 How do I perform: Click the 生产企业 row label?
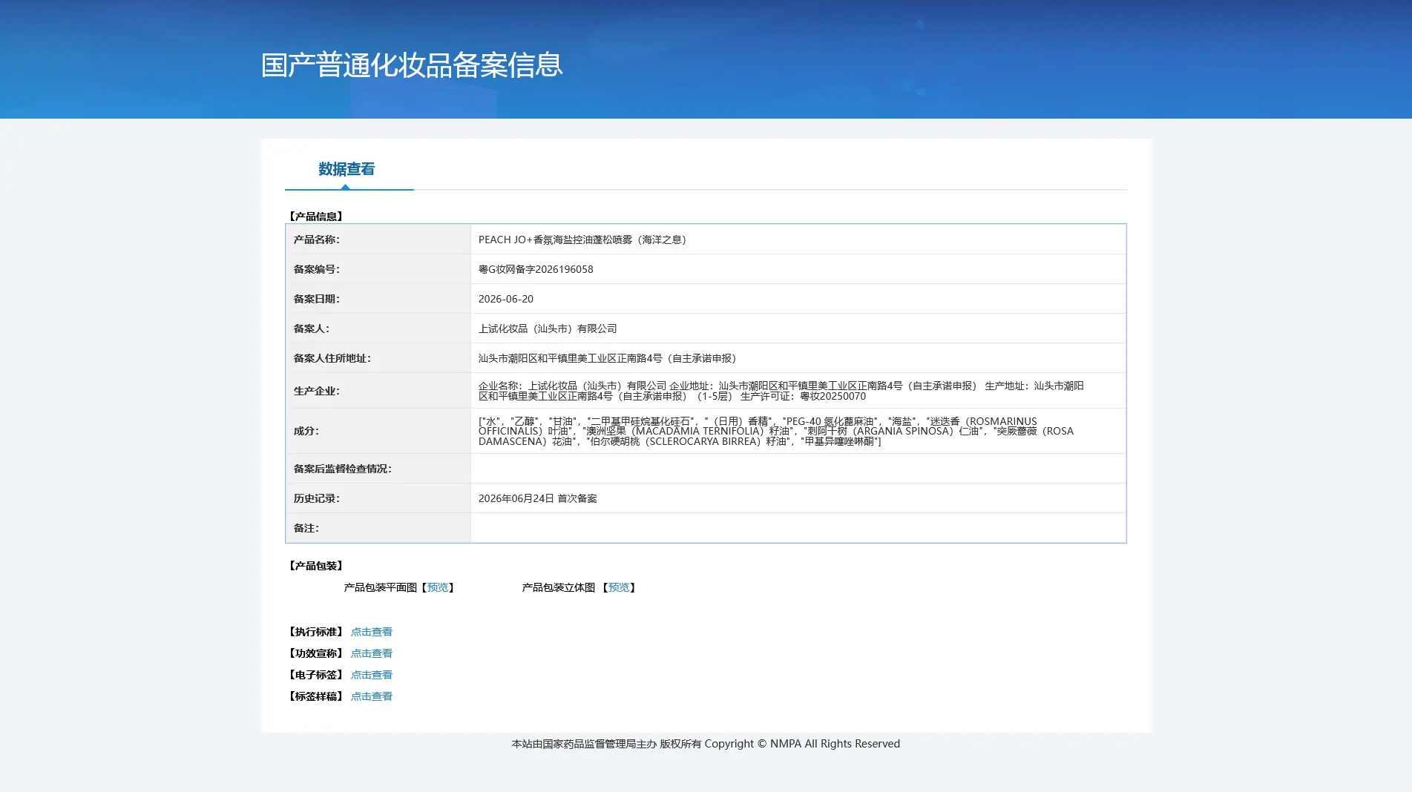click(317, 391)
